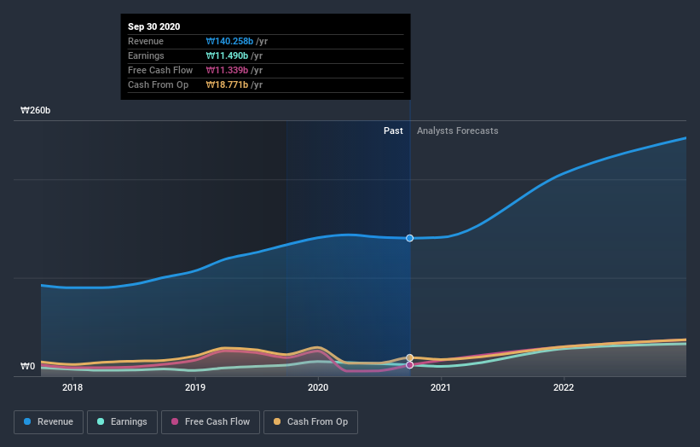Click the 'Cash From Op' tooltip row label

(x=158, y=84)
